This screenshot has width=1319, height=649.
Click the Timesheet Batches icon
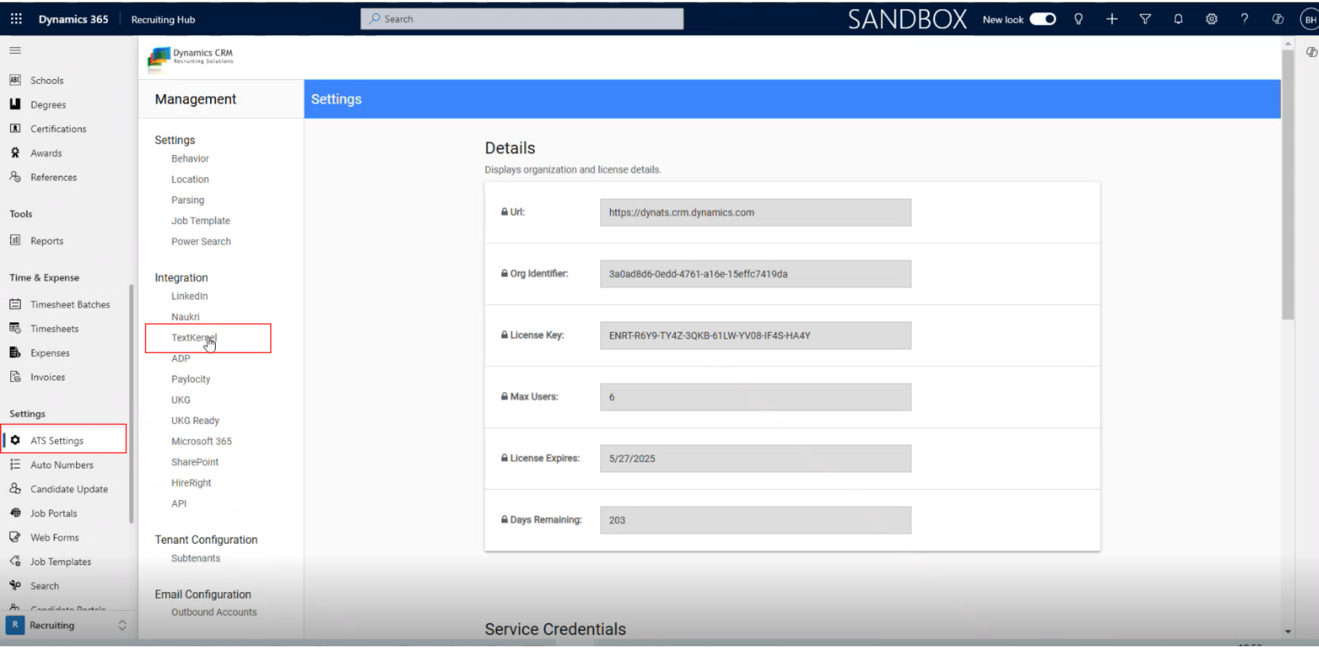15,304
